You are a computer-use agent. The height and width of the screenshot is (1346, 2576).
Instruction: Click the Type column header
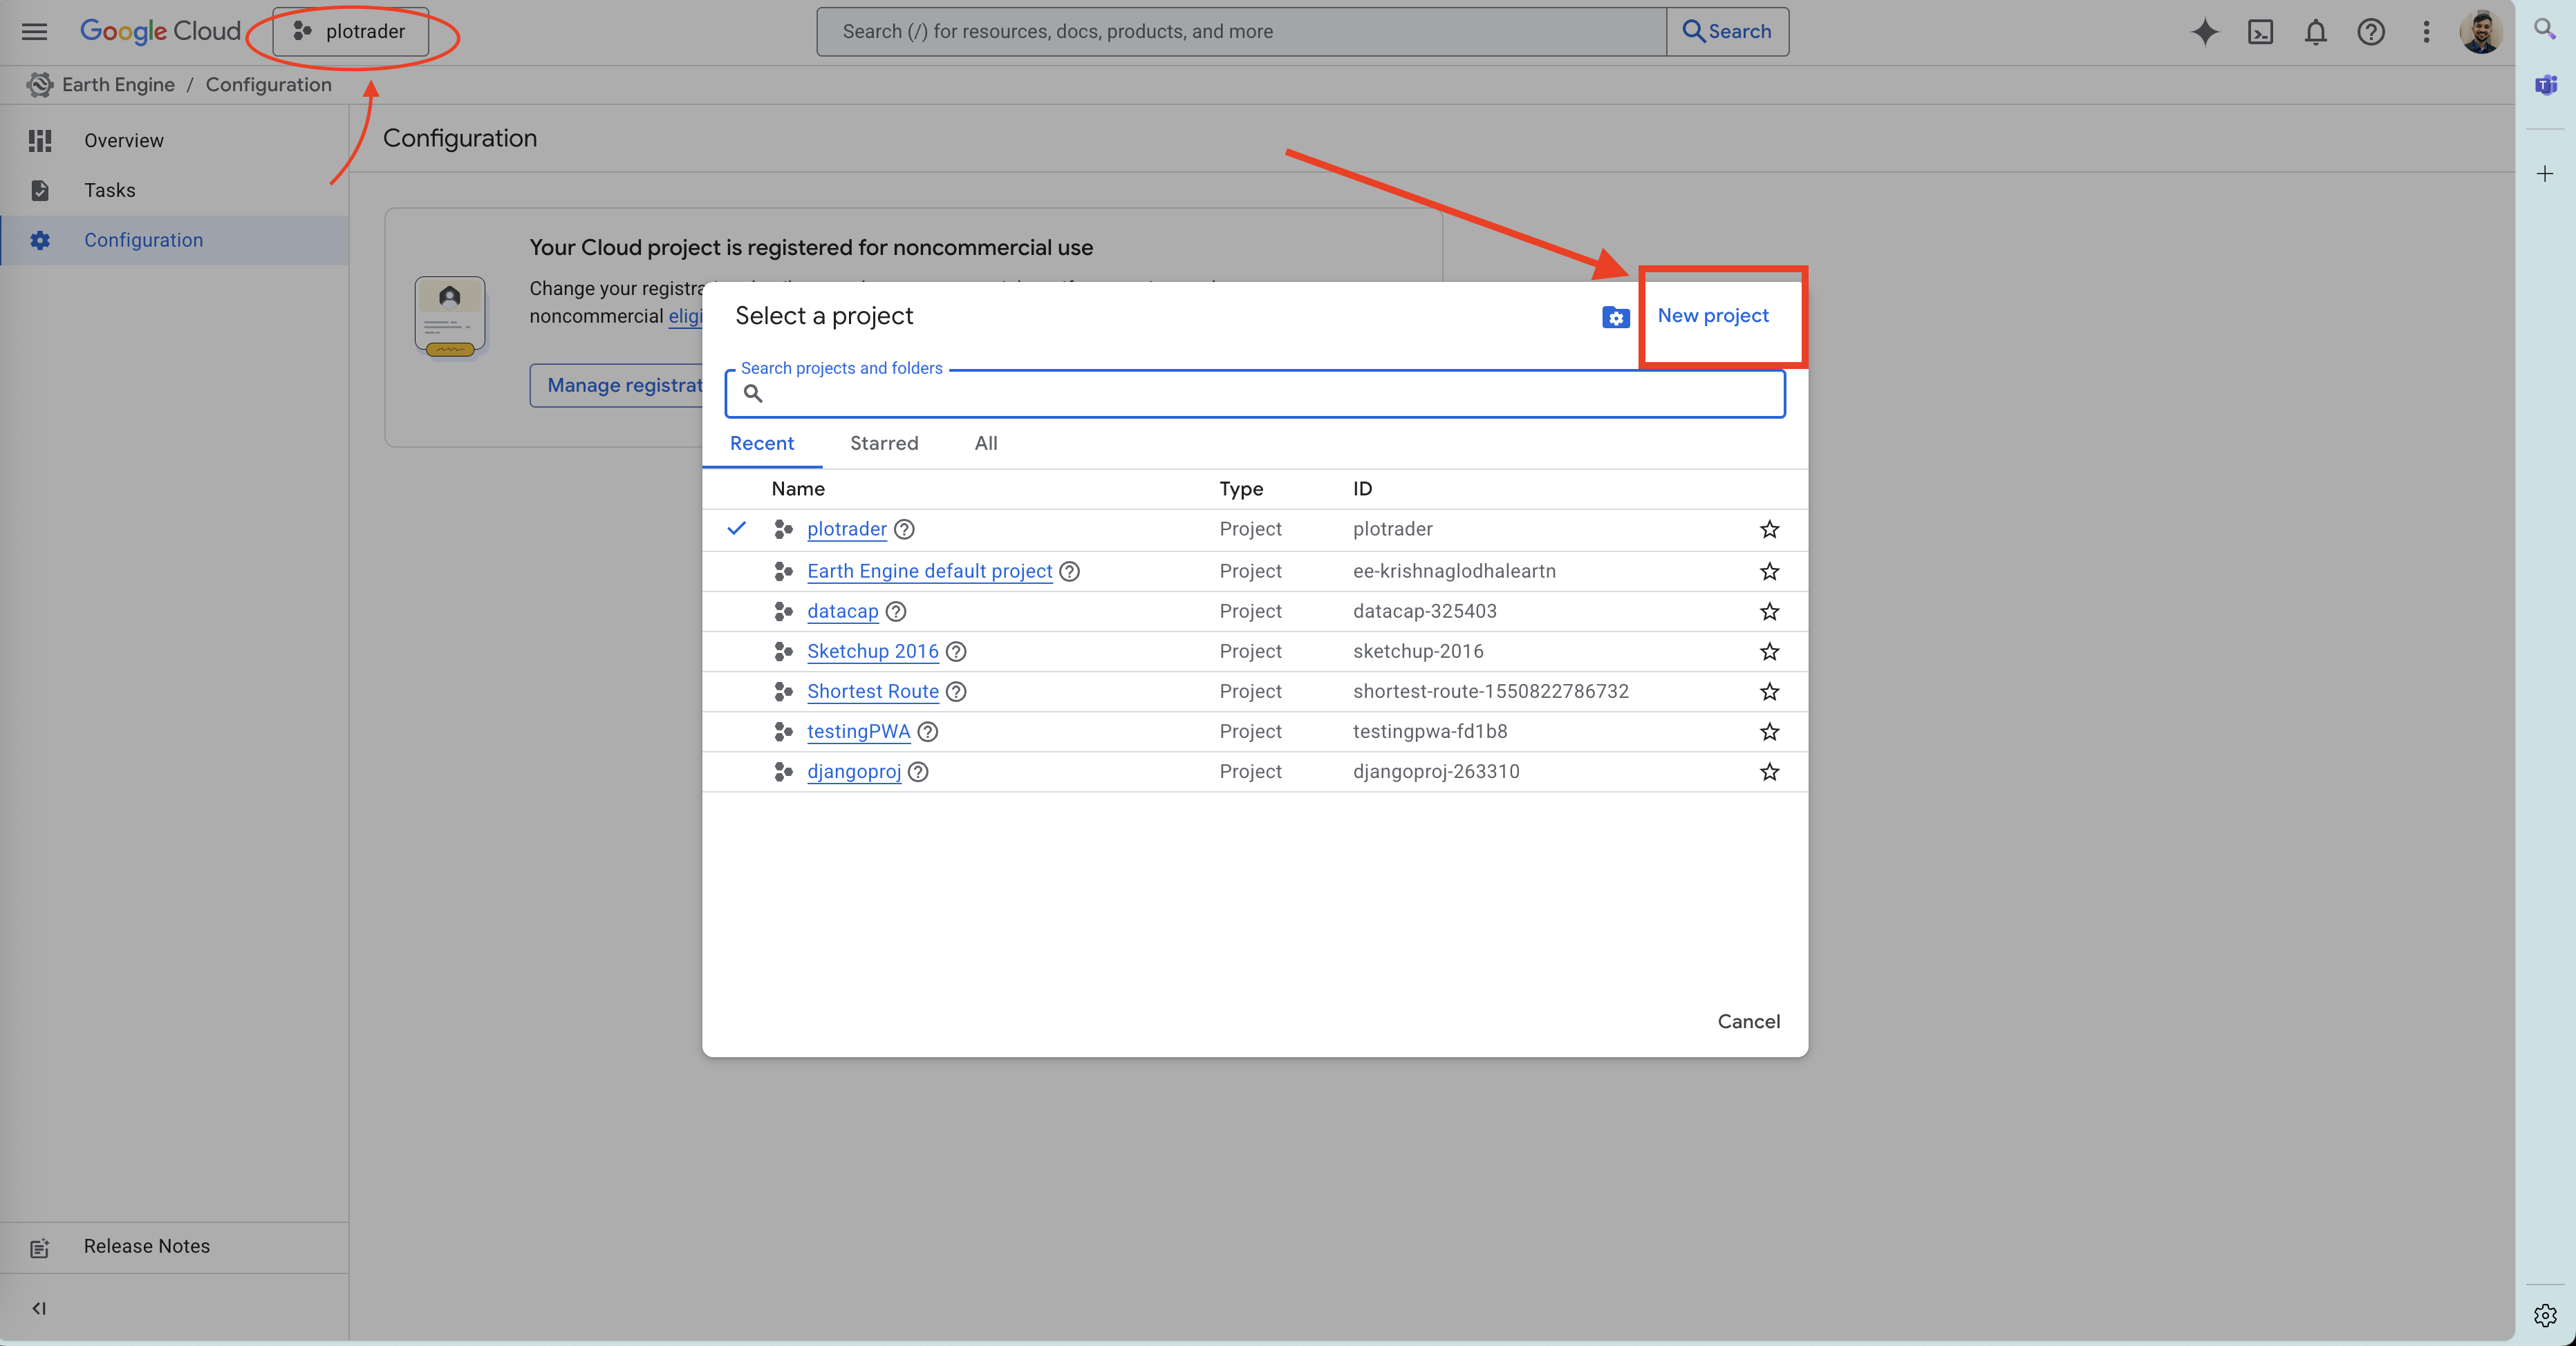[1241, 489]
